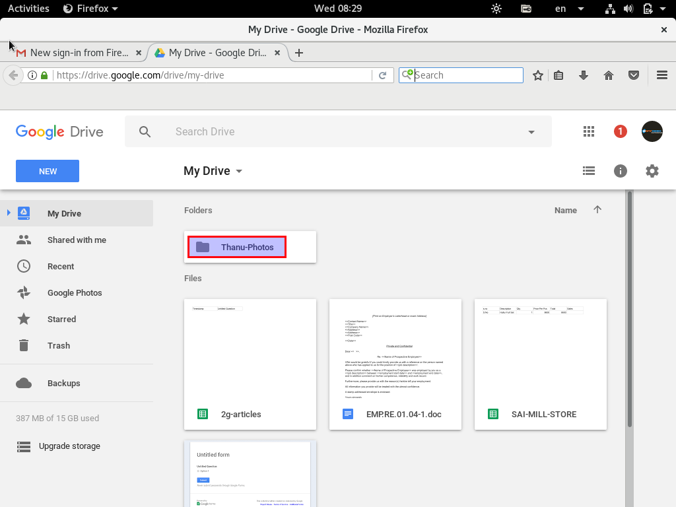Open Firefox downloads arrow
This screenshot has width=676, height=507.
584,75
